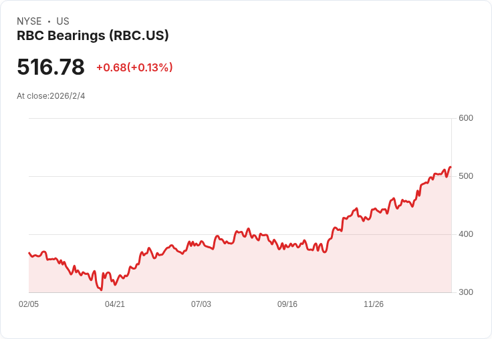Click the 500 y-axis label
This screenshot has width=492, height=339.
coord(466,176)
